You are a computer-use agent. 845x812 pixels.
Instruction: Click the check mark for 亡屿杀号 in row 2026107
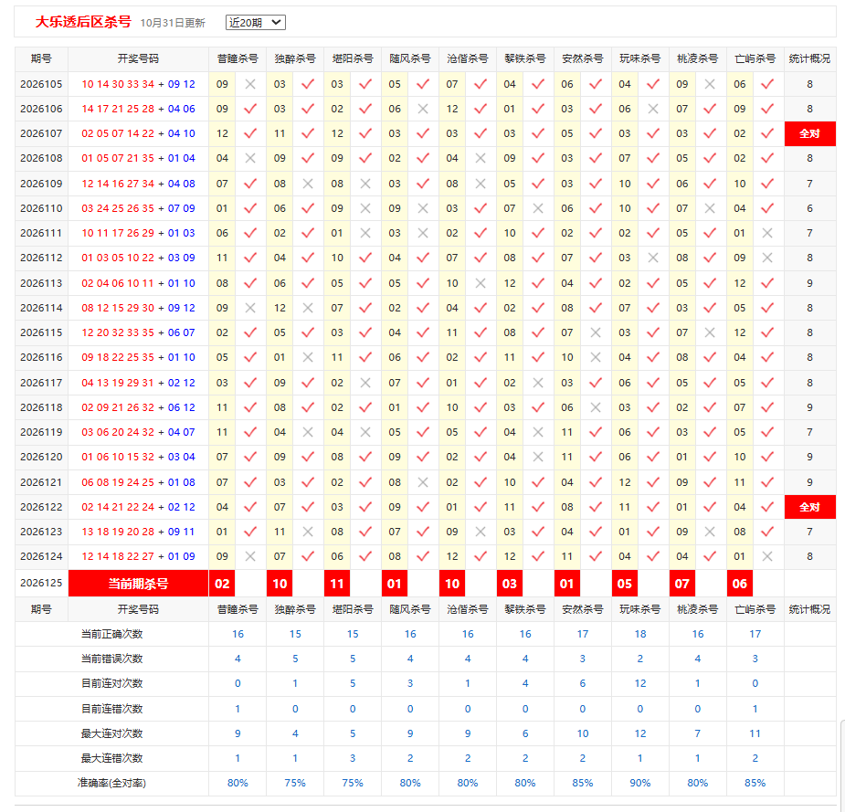click(x=767, y=133)
